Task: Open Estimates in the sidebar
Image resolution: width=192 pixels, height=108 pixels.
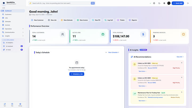Action: (13, 21)
